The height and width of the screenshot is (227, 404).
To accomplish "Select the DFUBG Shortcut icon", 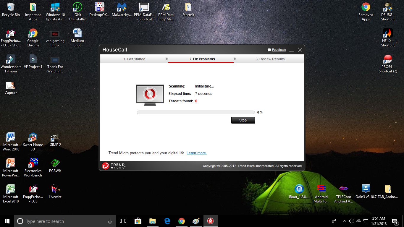I will click(x=388, y=12).
